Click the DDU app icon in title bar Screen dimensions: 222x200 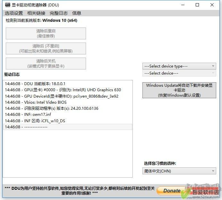point(8,5)
